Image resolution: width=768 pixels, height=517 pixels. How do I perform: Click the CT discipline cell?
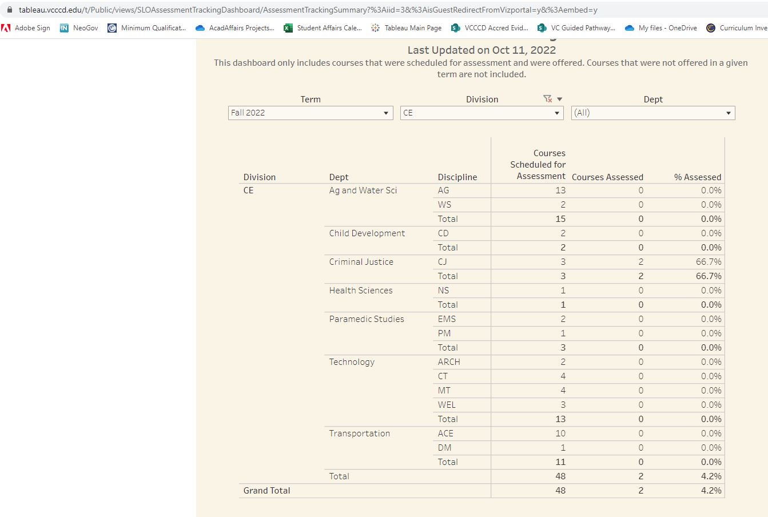click(443, 376)
